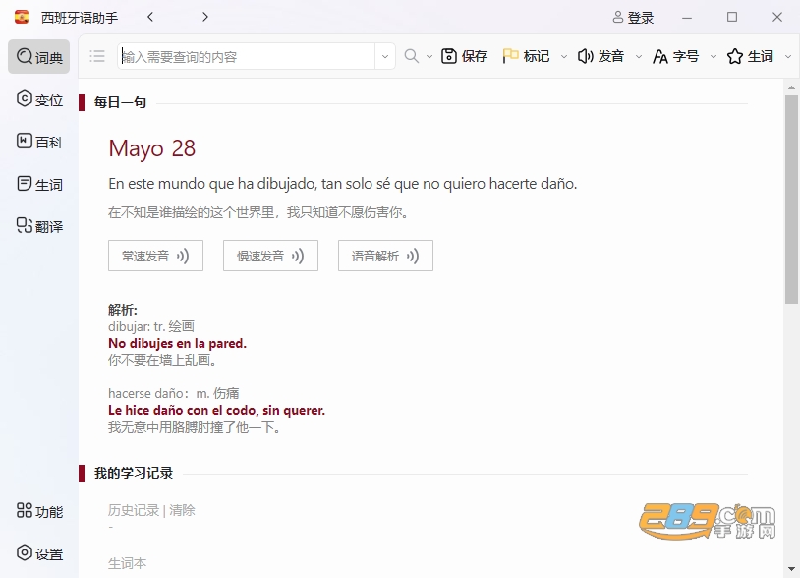The height and width of the screenshot is (578, 800).
Task: Click 'Le hice daño con el codo, sin querer.'
Action: pos(216,410)
